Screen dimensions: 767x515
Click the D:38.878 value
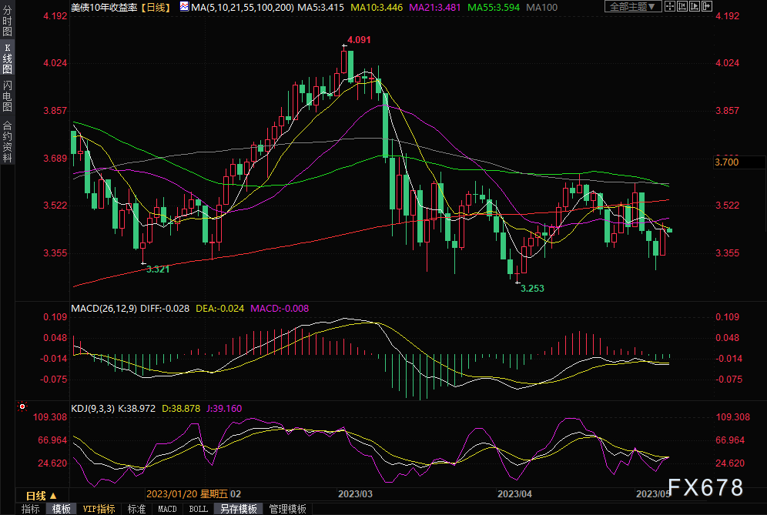[181, 408]
